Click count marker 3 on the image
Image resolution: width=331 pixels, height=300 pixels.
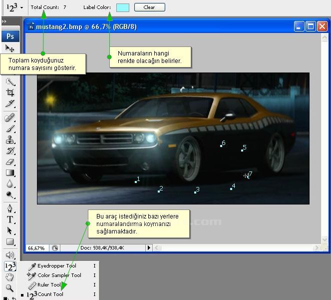197,190
